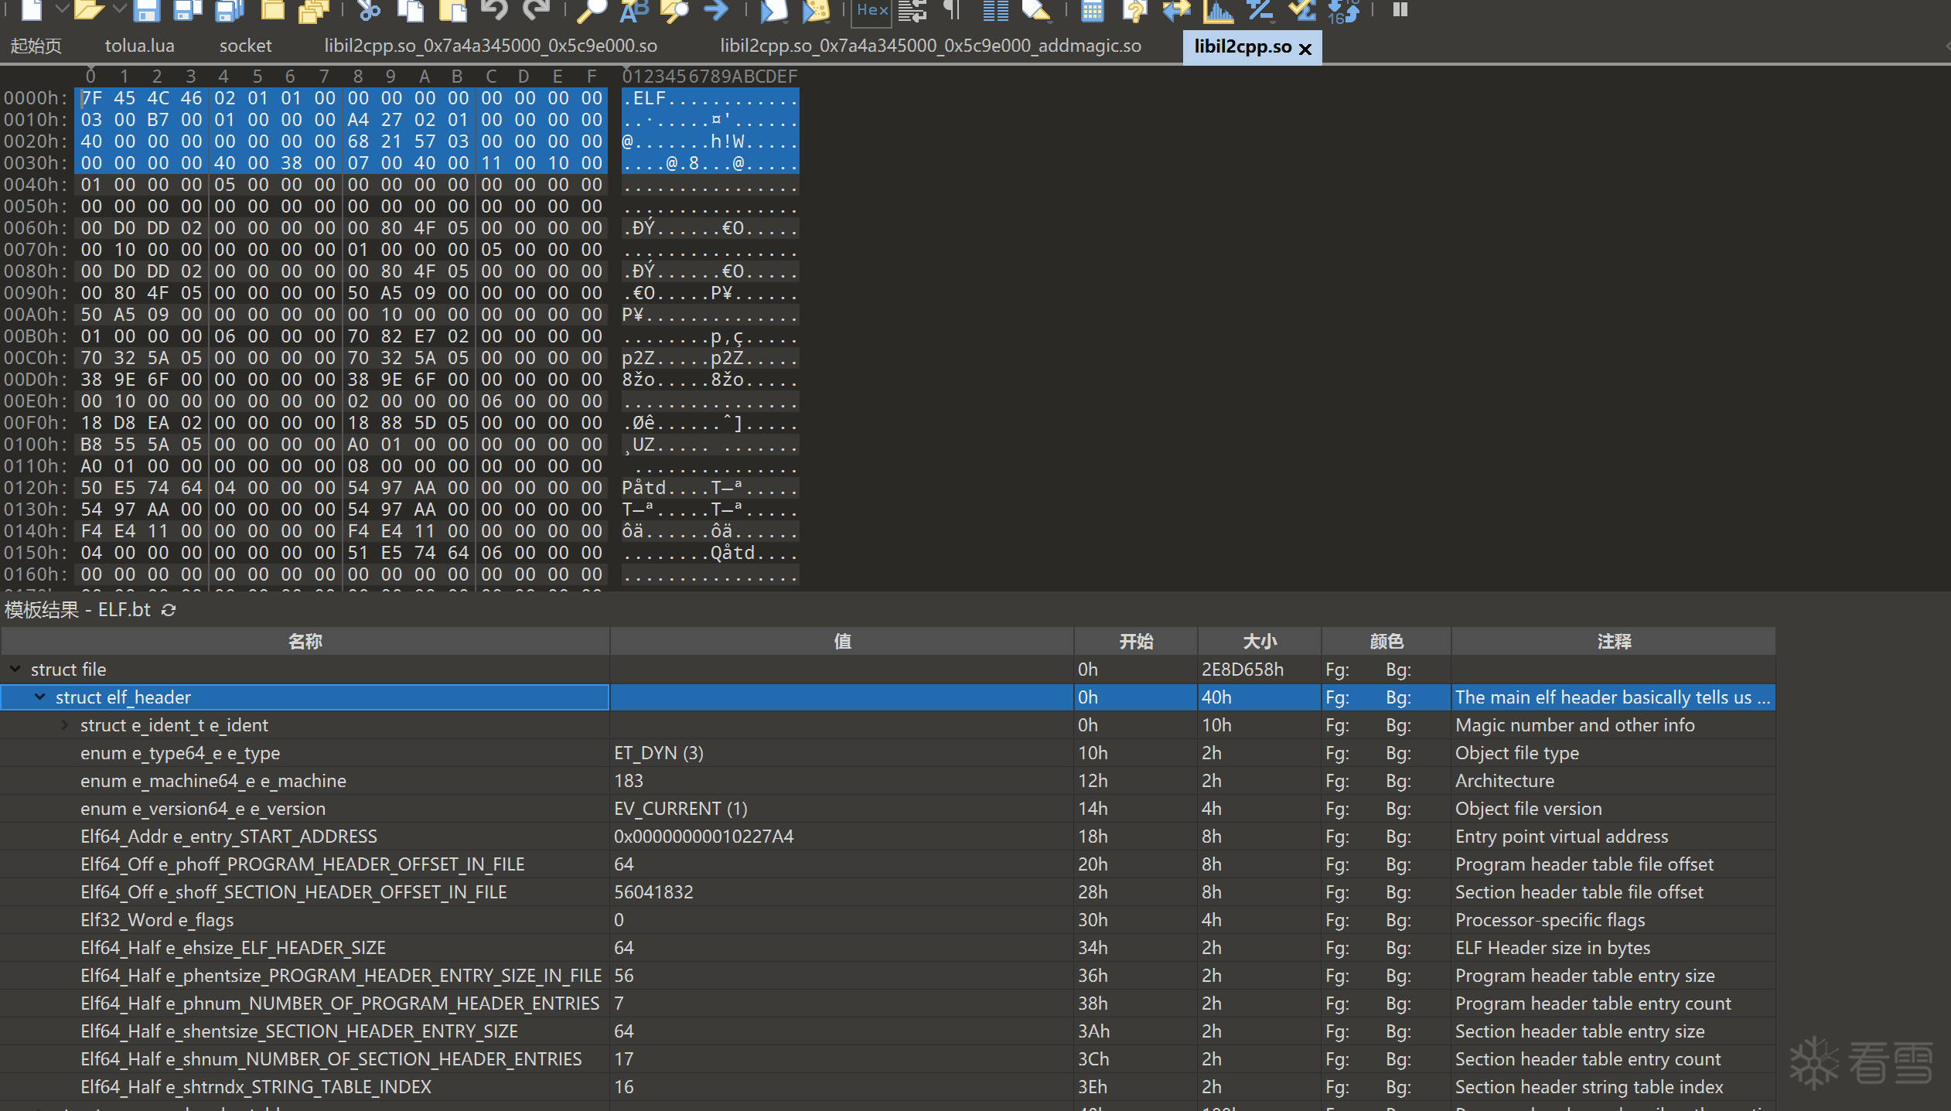
Task: Click the Cut scissors icon
Action: click(x=369, y=11)
